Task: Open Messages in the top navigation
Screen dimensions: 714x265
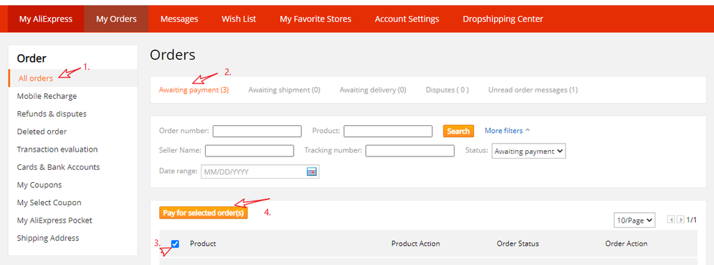Action: point(179,19)
